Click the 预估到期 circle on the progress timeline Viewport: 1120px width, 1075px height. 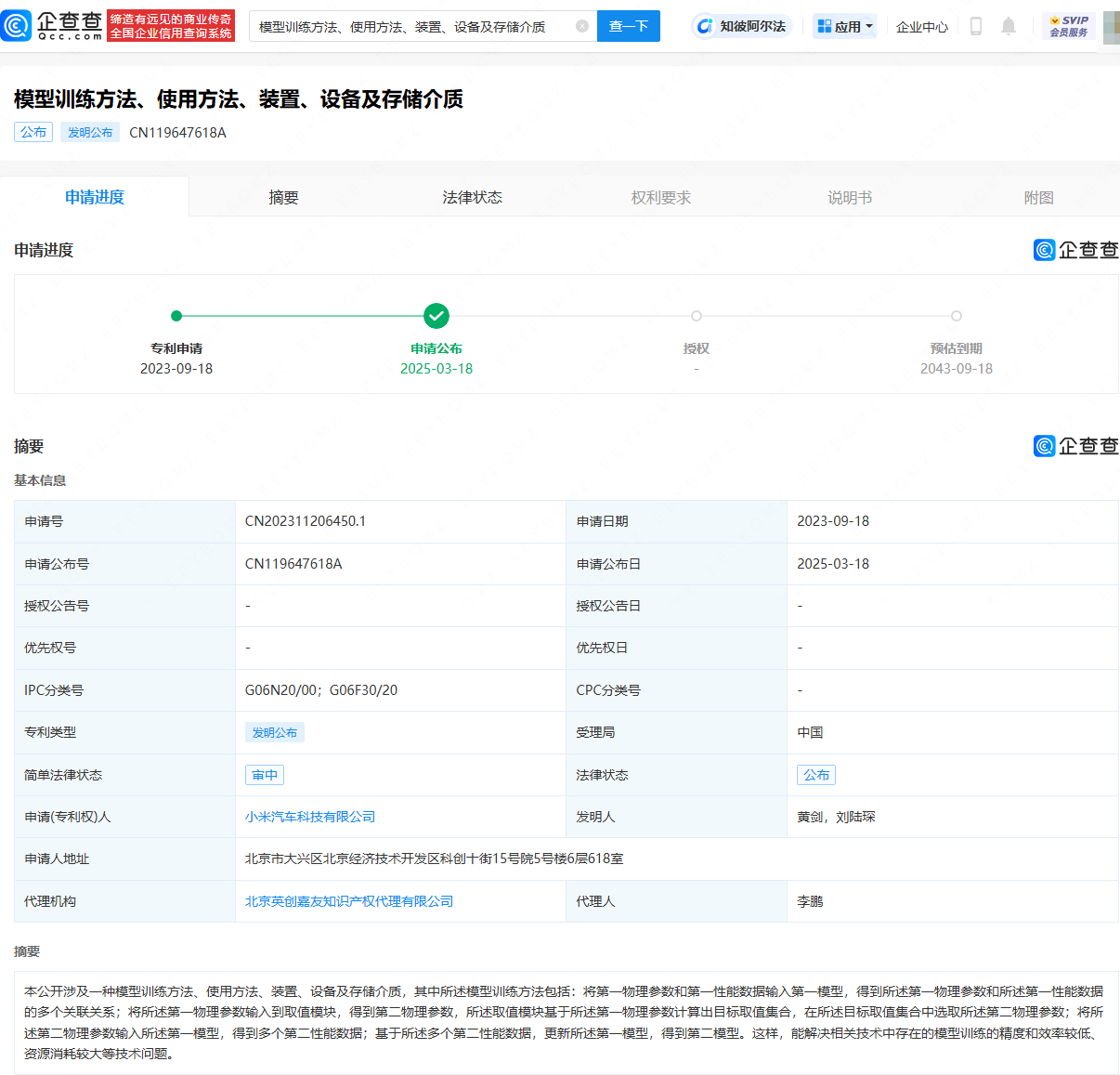957,316
